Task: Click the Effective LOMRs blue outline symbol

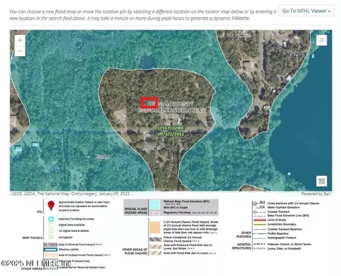Action: (x=50, y=250)
